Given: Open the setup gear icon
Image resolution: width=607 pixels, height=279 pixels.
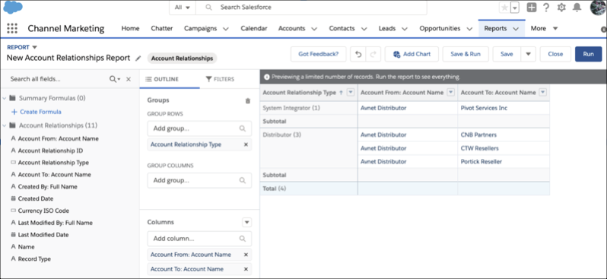Looking at the screenshot, I should click(x=561, y=8).
